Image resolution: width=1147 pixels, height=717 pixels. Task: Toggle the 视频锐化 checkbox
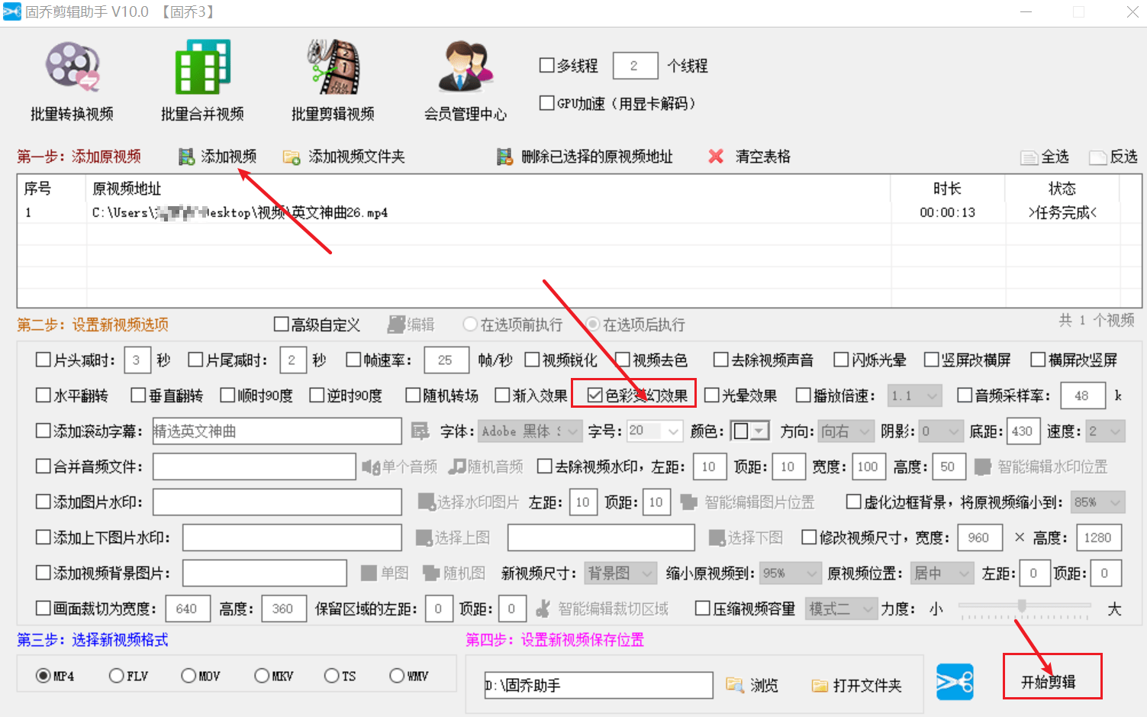coord(532,360)
